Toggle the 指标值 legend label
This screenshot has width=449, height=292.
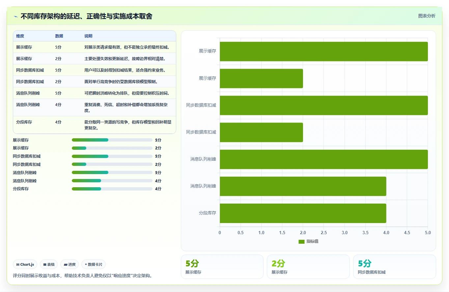pos(312,241)
